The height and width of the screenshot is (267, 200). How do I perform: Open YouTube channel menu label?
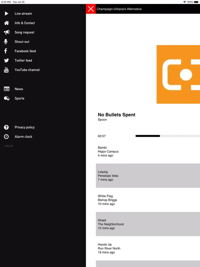[27, 70]
